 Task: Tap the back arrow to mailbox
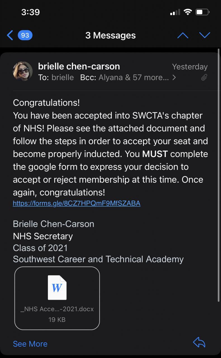click(x=10, y=35)
